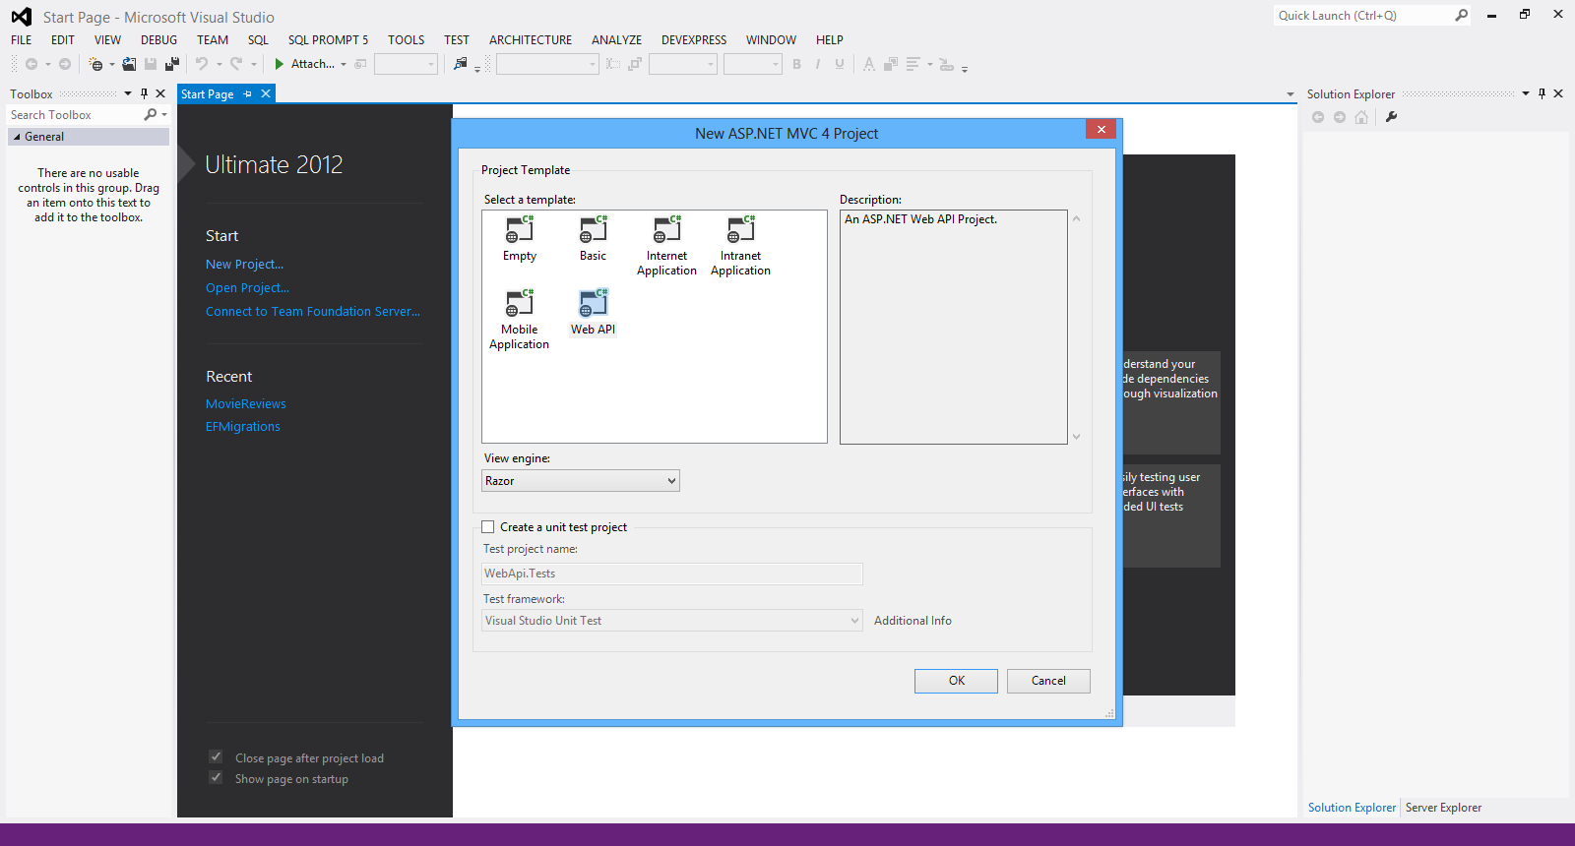The width and height of the screenshot is (1575, 846).
Task: Select the Start Page document tab
Action: click(x=208, y=94)
